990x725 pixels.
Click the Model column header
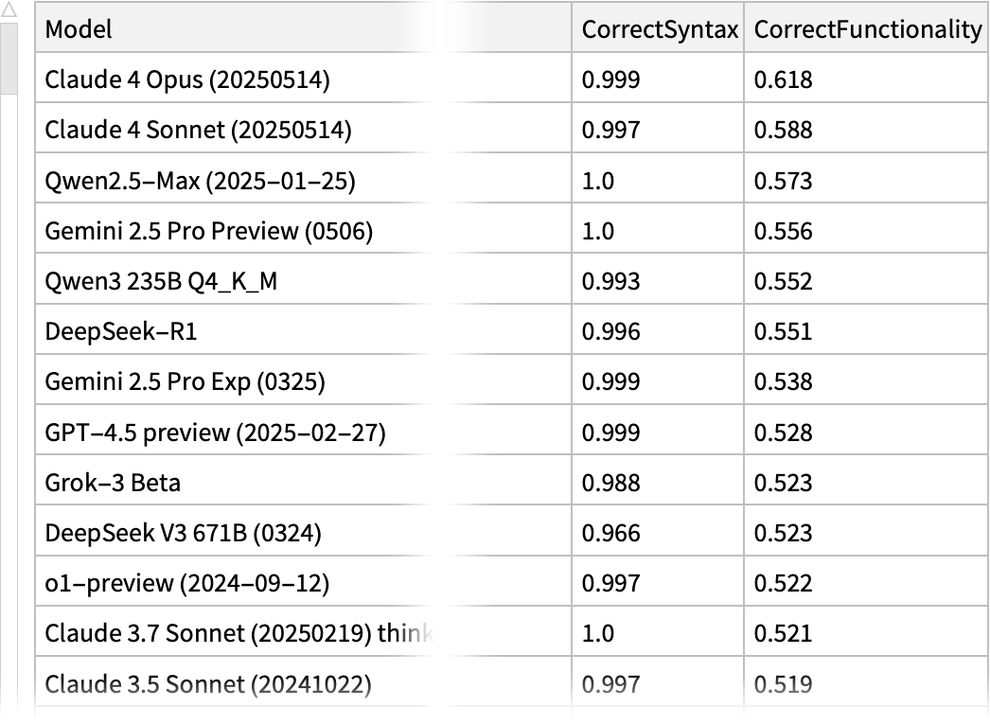pos(79,29)
